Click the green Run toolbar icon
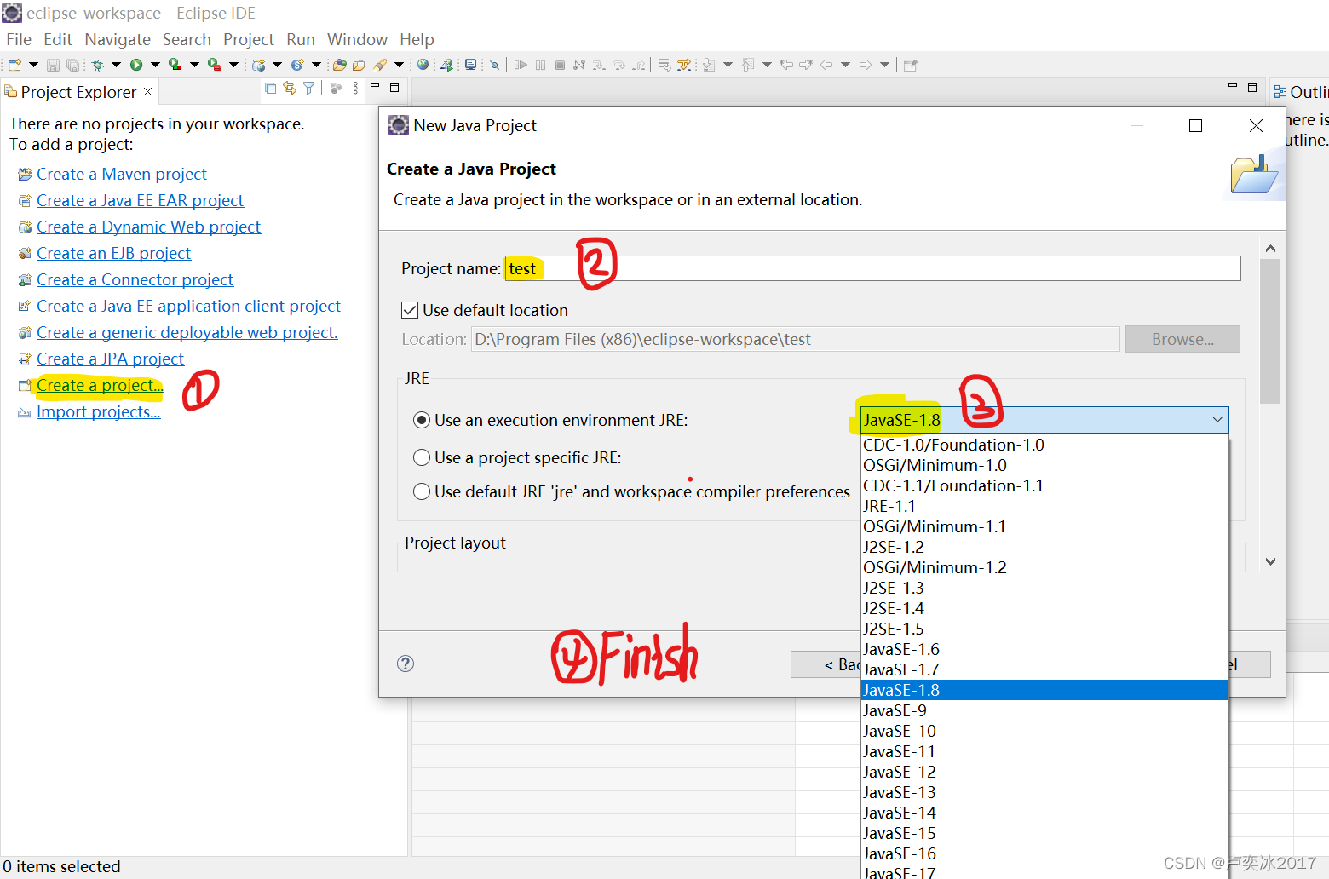Screen dimensions: 1329x879 coord(136,65)
